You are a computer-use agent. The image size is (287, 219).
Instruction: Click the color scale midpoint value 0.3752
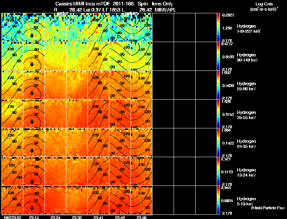pos(228,114)
